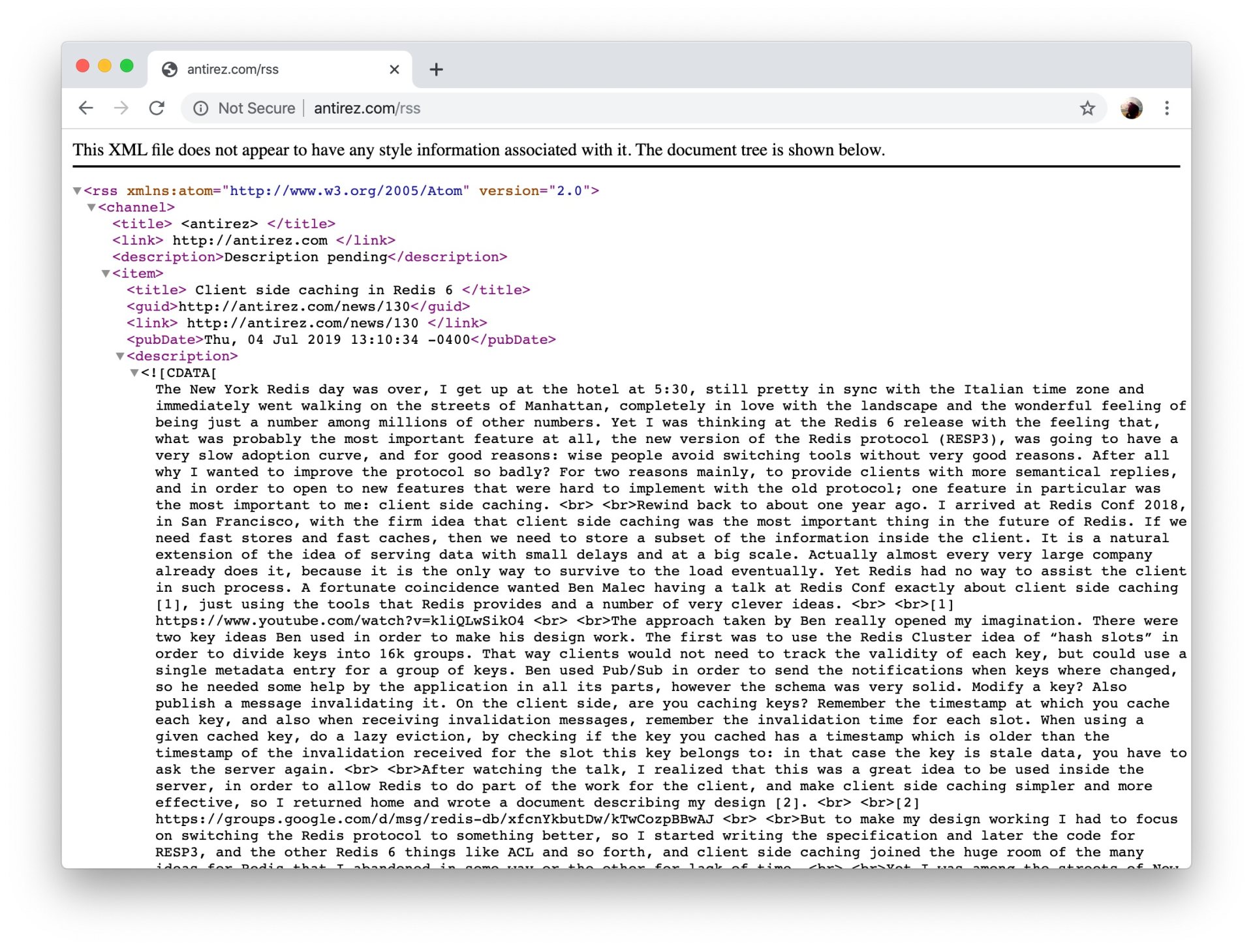This screenshot has width=1253, height=950.
Task: Click the channel link http://antirez.com
Action: point(250,241)
